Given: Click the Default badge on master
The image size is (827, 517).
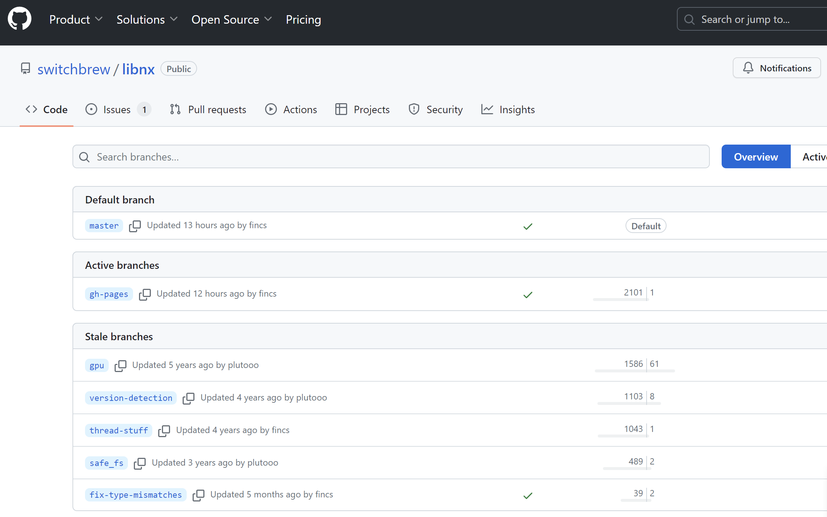Looking at the screenshot, I should pyautogui.click(x=646, y=226).
